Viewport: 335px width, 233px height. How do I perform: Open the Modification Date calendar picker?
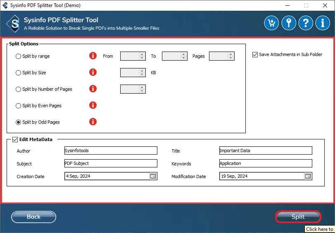(308, 176)
